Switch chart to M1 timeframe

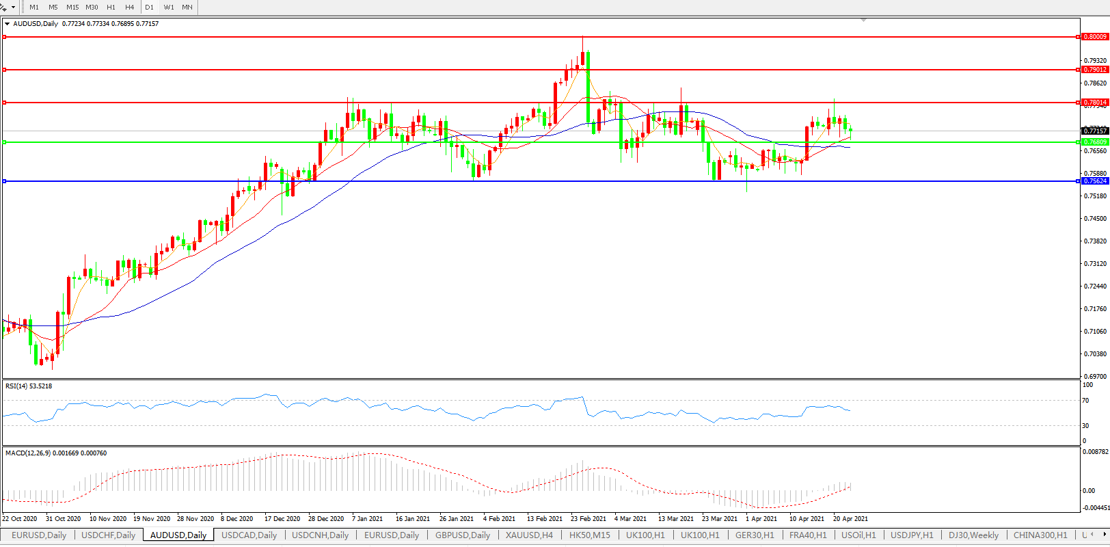pyautogui.click(x=34, y=8)
